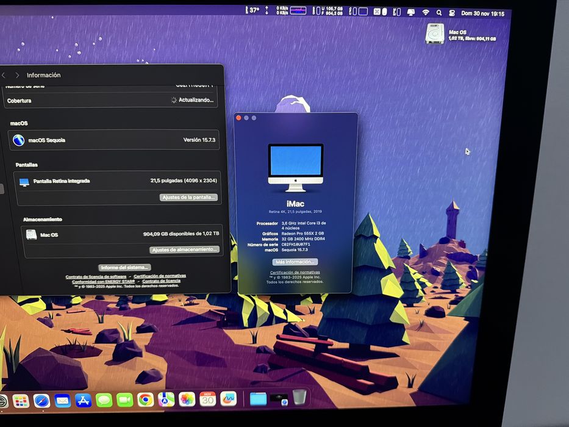Click the 37° temperature menu bar item
Image resolution: width=569 pixels, height=427 pixels.
coord(252,10)
